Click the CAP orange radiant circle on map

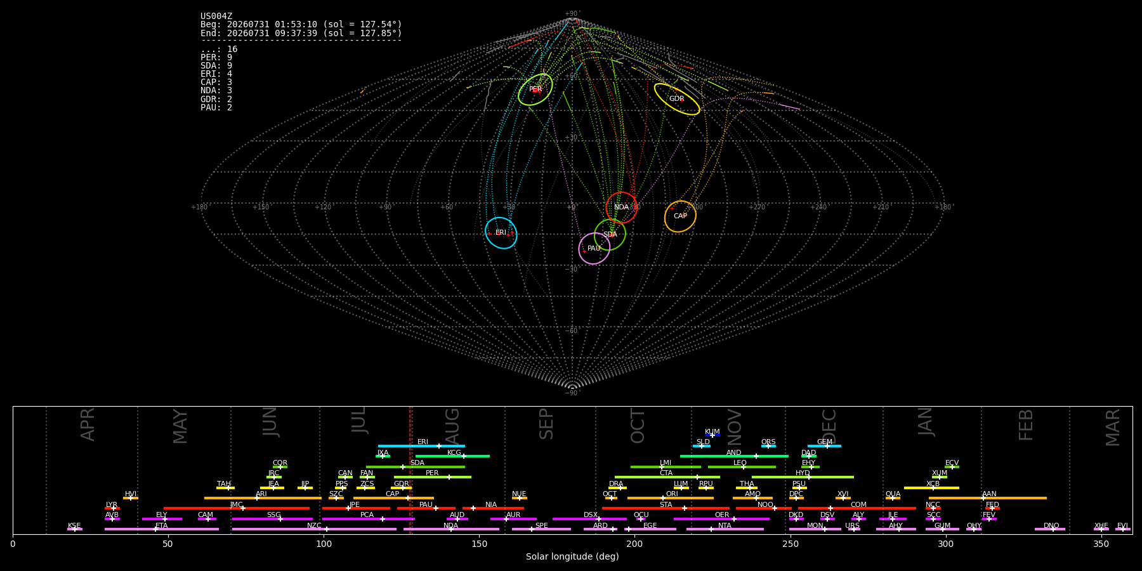tap(680, 216)
